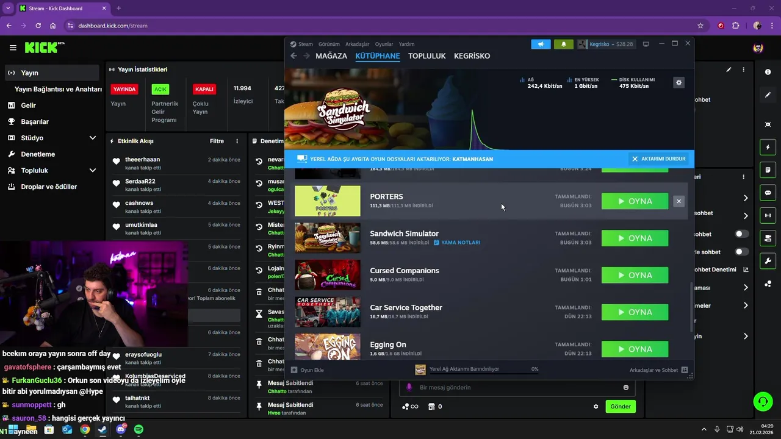The height and width of the screenshot is (439, 781).
Task: Click lightning bolt icon in right sidebar
Action: (768, 148)
